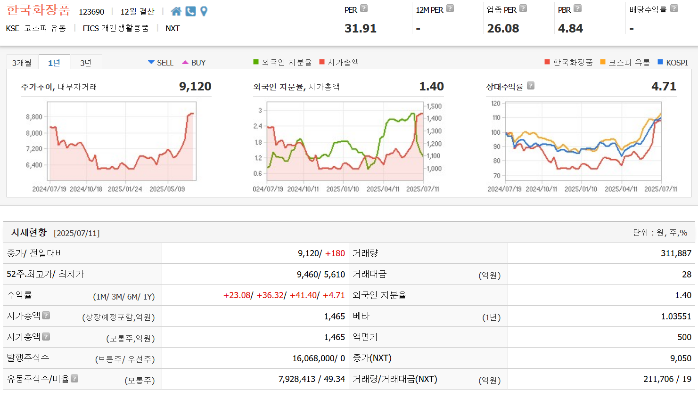Click the 주가추이 price trend chart

117,147
